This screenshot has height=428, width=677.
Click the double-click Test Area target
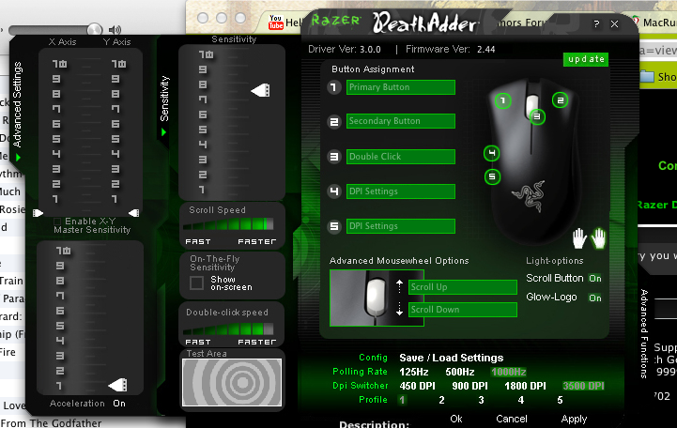pyautogui.click(x=232, y=382)
